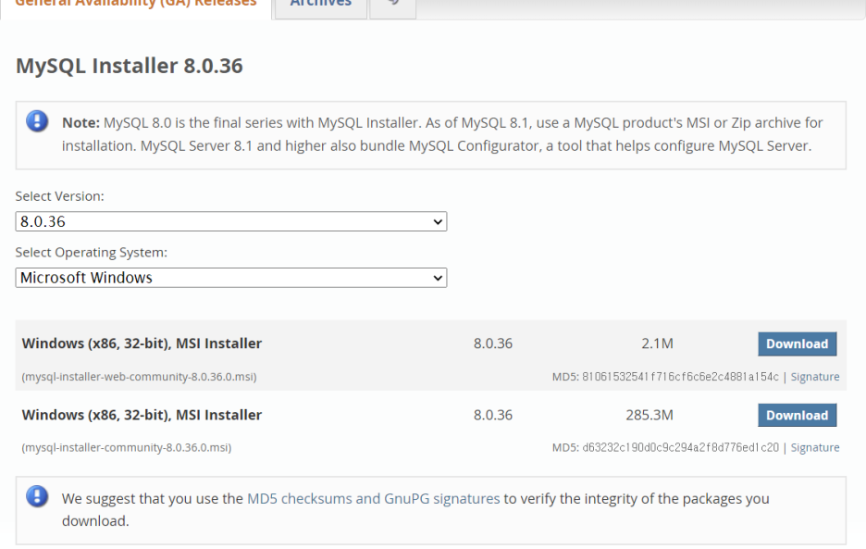Click the MySQL Installer 8.0.36 heading
The height and width of the screenshot is (549, 866).
(x=130, y=66)
